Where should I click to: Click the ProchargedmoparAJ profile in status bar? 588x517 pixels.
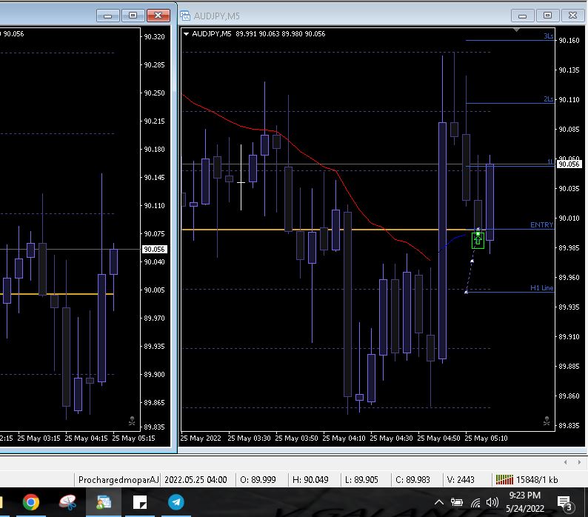pos(118,480)
